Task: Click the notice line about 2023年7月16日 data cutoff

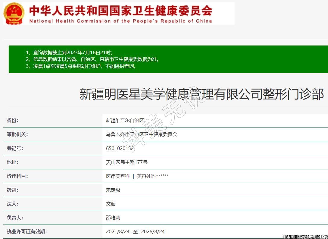Action: click(69, 52)
